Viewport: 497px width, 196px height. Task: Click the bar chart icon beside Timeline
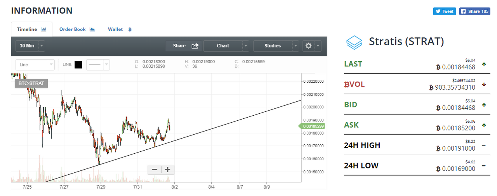[43, 29]
